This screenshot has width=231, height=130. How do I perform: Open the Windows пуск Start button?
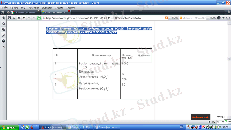click(10, 127)
